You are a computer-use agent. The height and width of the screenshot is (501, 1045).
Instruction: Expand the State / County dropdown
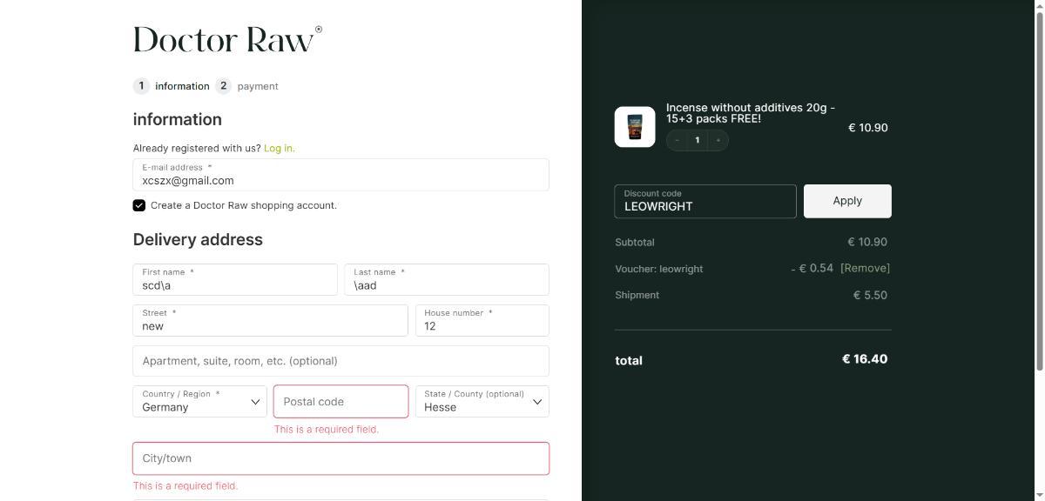[482, 401]
